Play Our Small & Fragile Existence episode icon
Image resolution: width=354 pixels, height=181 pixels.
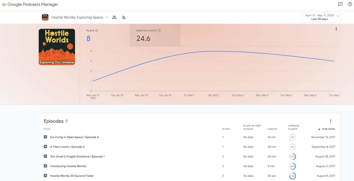point(45,156)
